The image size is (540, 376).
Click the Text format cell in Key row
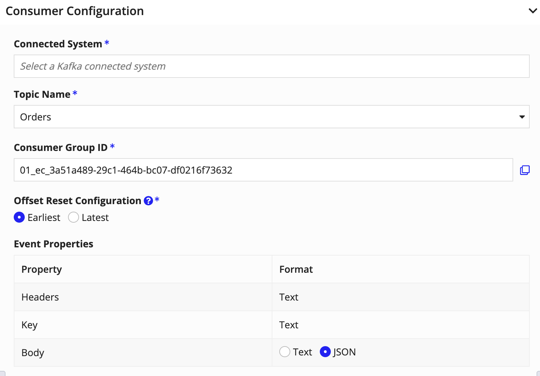tap(401, 325)
